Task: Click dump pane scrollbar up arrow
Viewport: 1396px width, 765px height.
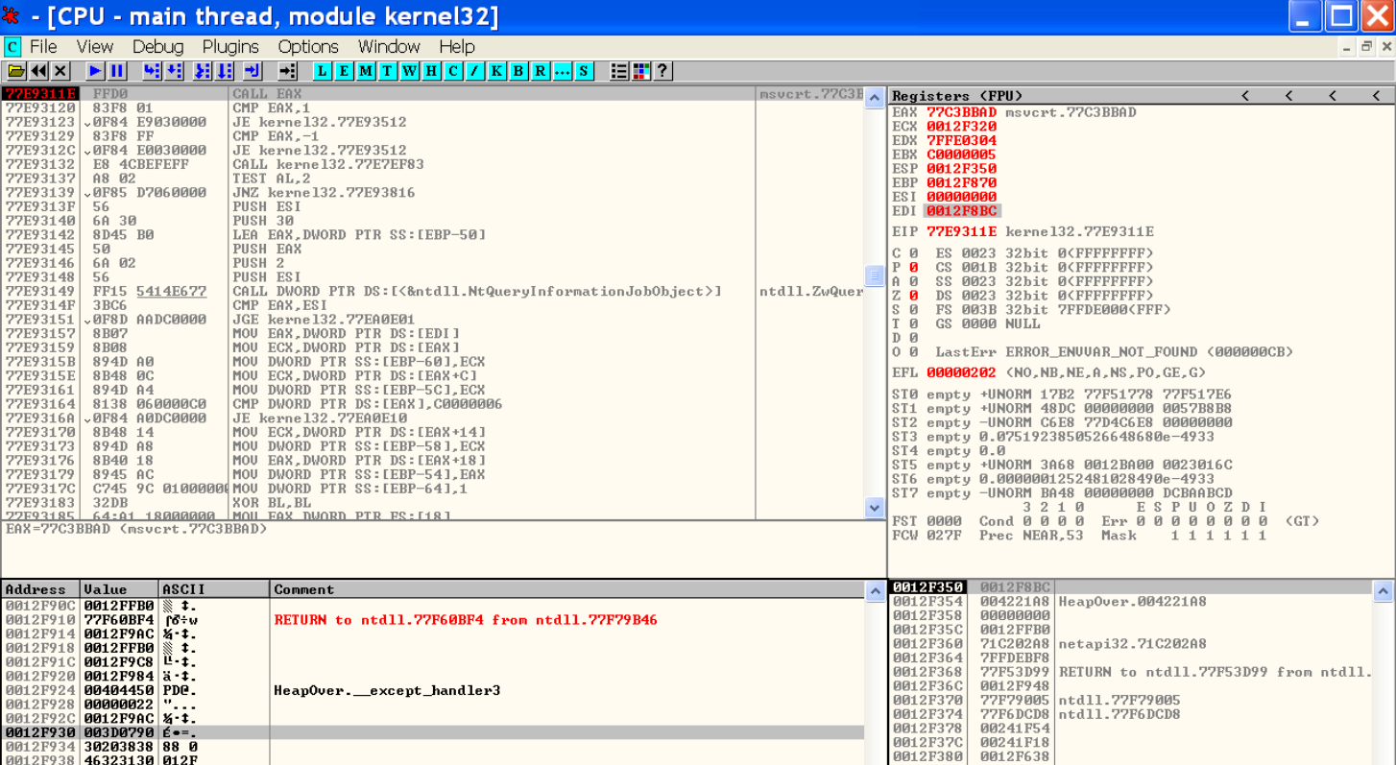Action: pos(875,592)
